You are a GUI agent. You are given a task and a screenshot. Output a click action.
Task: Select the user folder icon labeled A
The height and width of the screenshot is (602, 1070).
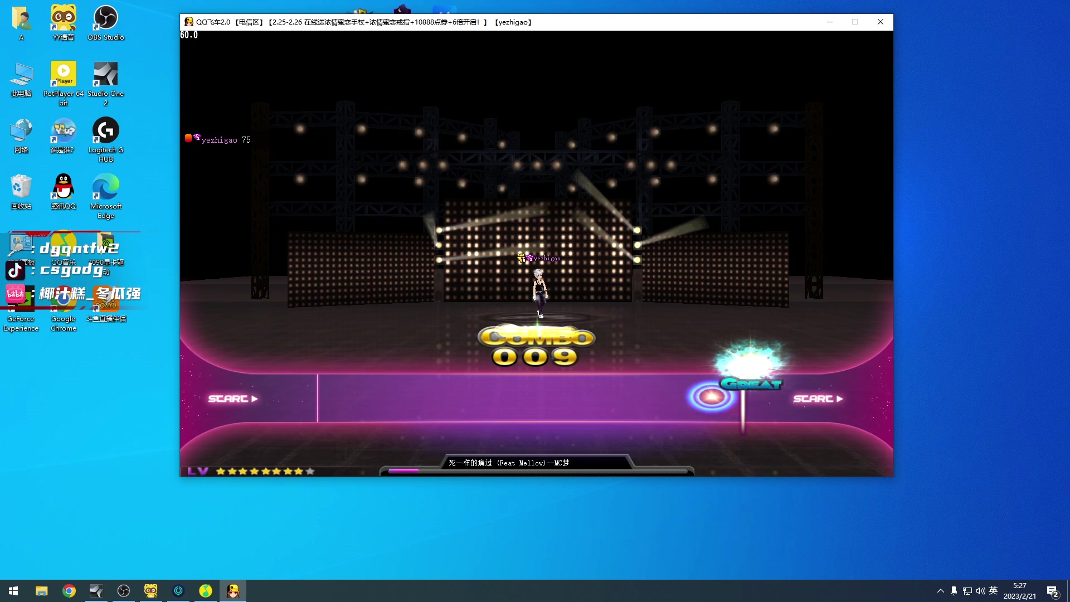(21, 23)
